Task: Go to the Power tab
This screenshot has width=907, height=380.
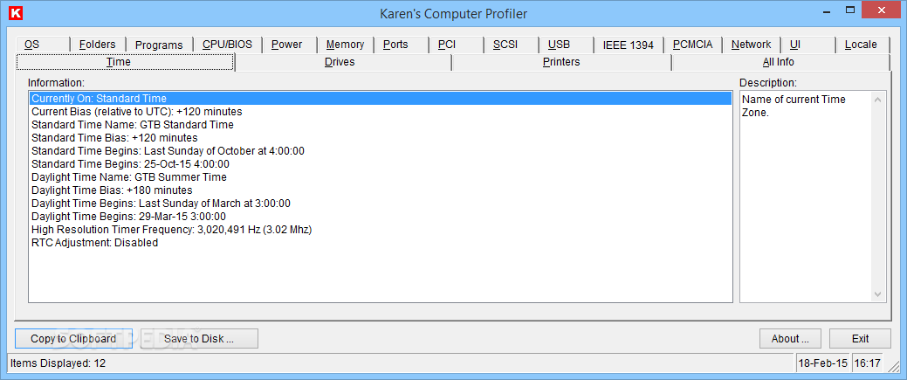Action: (x=289, y=45)
